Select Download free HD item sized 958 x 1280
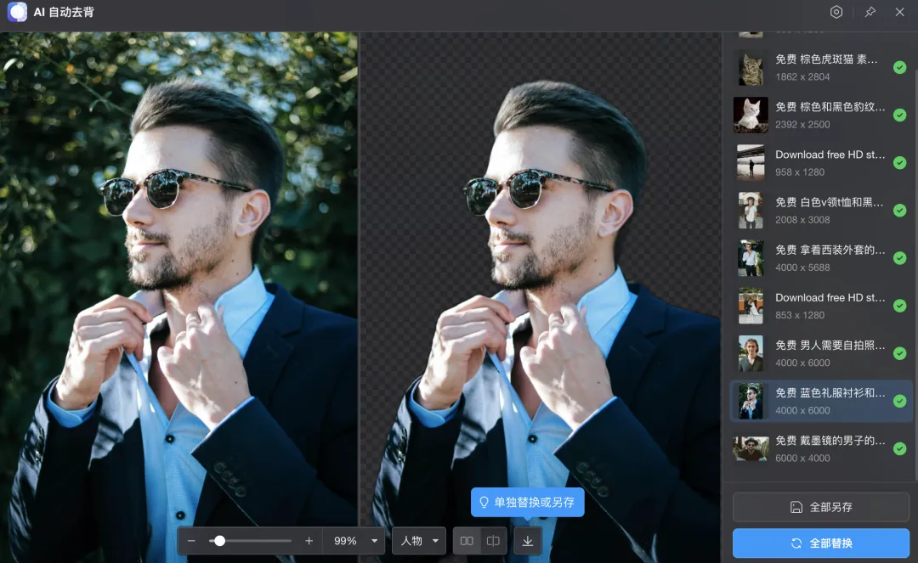 click(821, 162)
